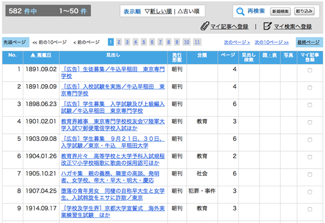325x223 pixels.
Task: Click the 582 件中 1〜50 件 counter
Action: [48, 11]
